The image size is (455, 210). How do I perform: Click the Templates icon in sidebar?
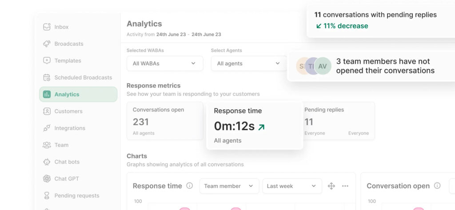pos(47,61)
